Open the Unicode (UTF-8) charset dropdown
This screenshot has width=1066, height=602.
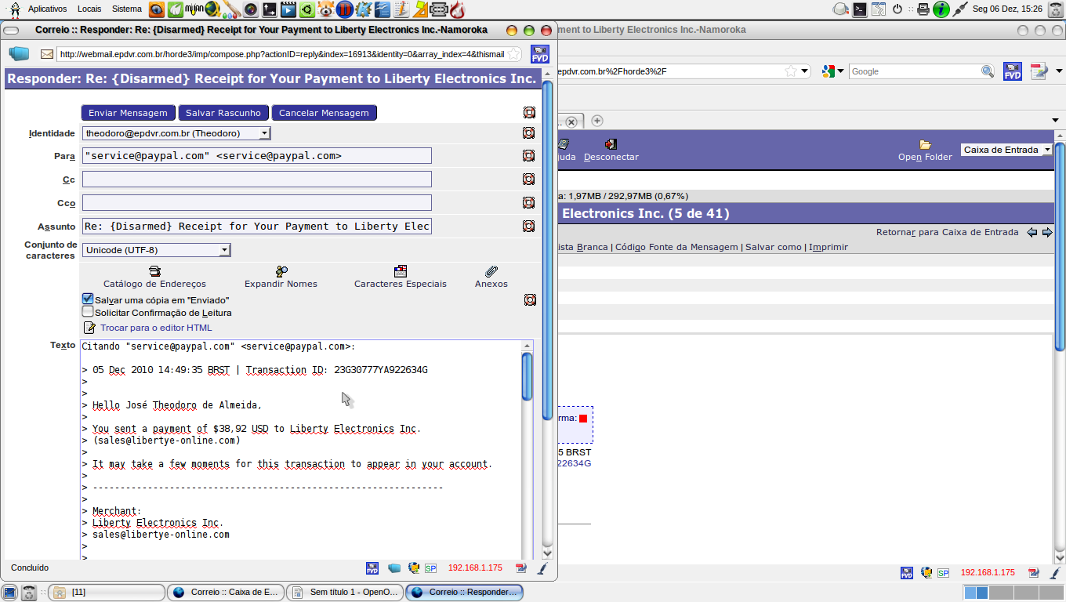pos(157,250)
